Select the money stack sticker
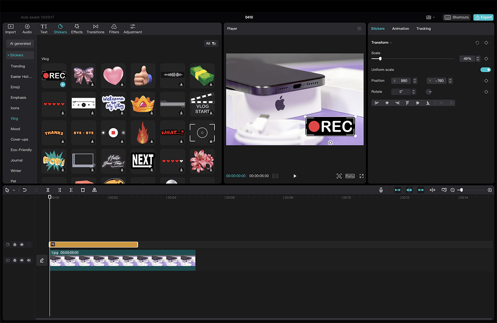The height and width of the screenshot is (323, 497). pos(202,76)
